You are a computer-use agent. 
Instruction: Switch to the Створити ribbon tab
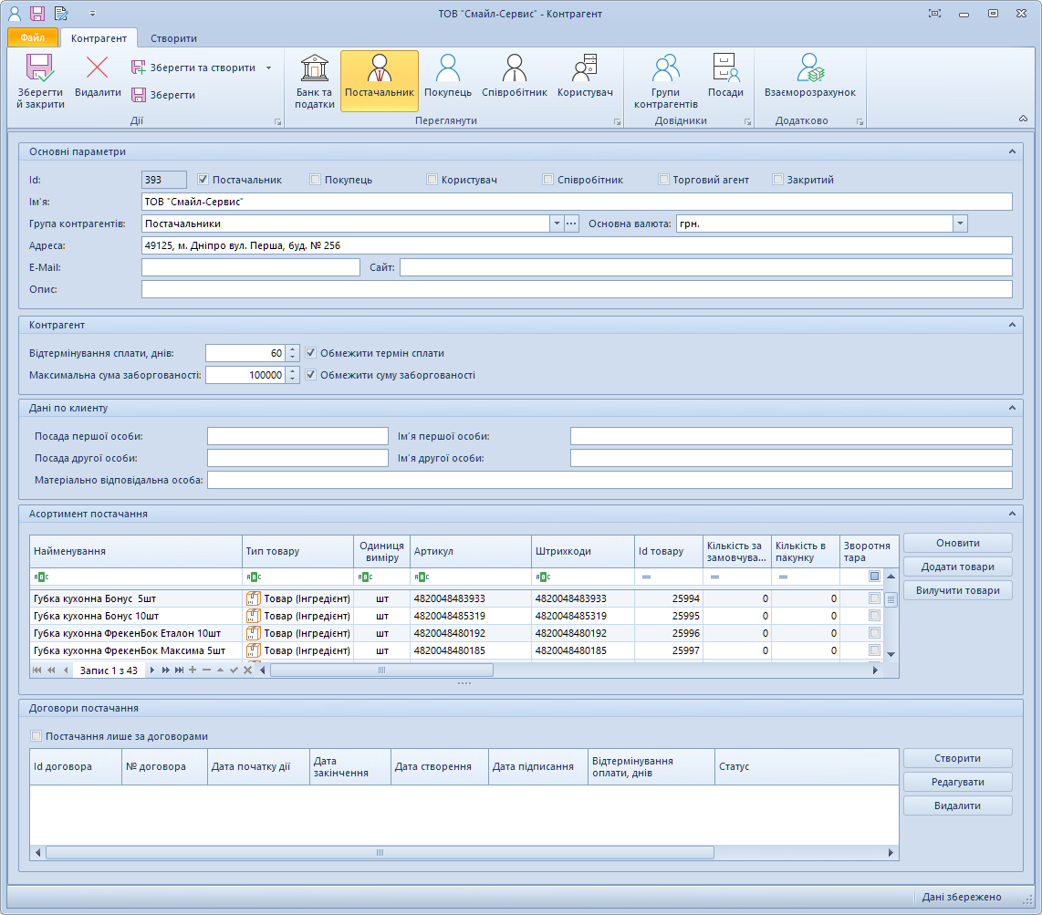coord(173,38)
